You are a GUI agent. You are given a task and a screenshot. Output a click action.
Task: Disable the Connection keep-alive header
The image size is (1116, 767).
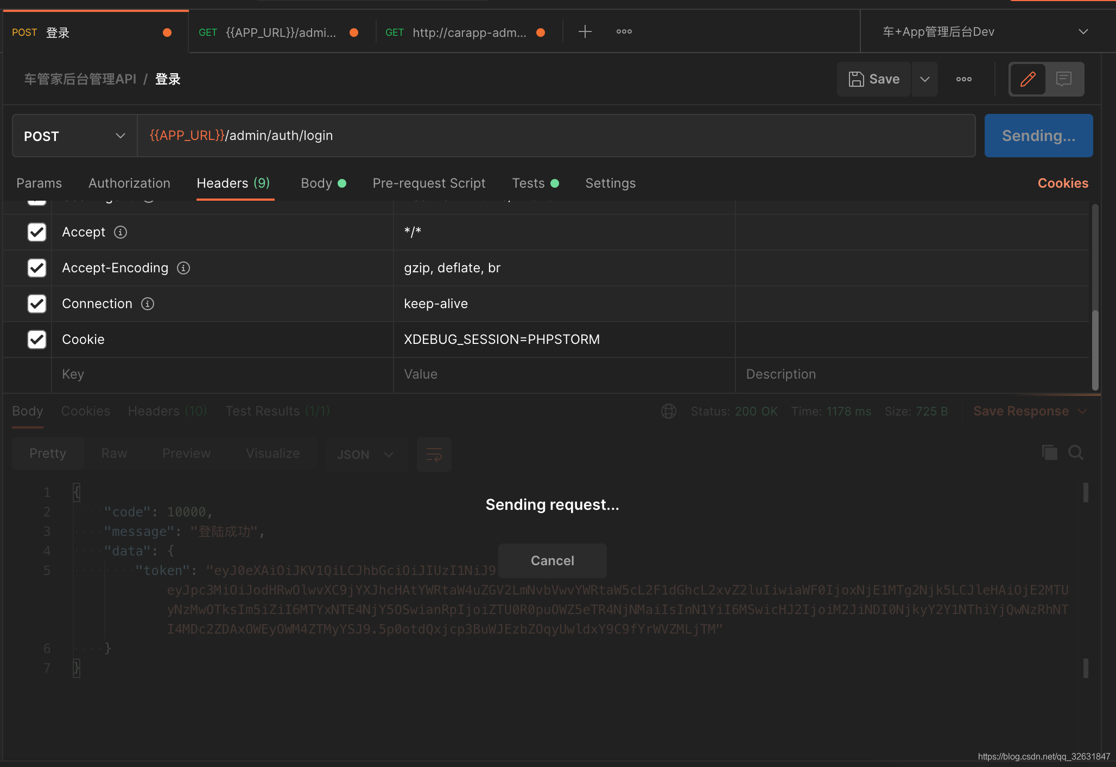pos(36,304)
